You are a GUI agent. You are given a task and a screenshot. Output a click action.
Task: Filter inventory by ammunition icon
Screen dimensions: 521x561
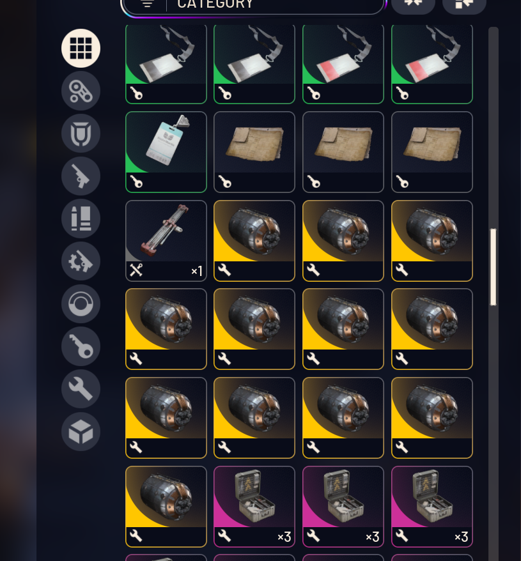[81, 219]
